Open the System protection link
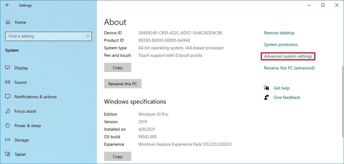 pos(281,44)
